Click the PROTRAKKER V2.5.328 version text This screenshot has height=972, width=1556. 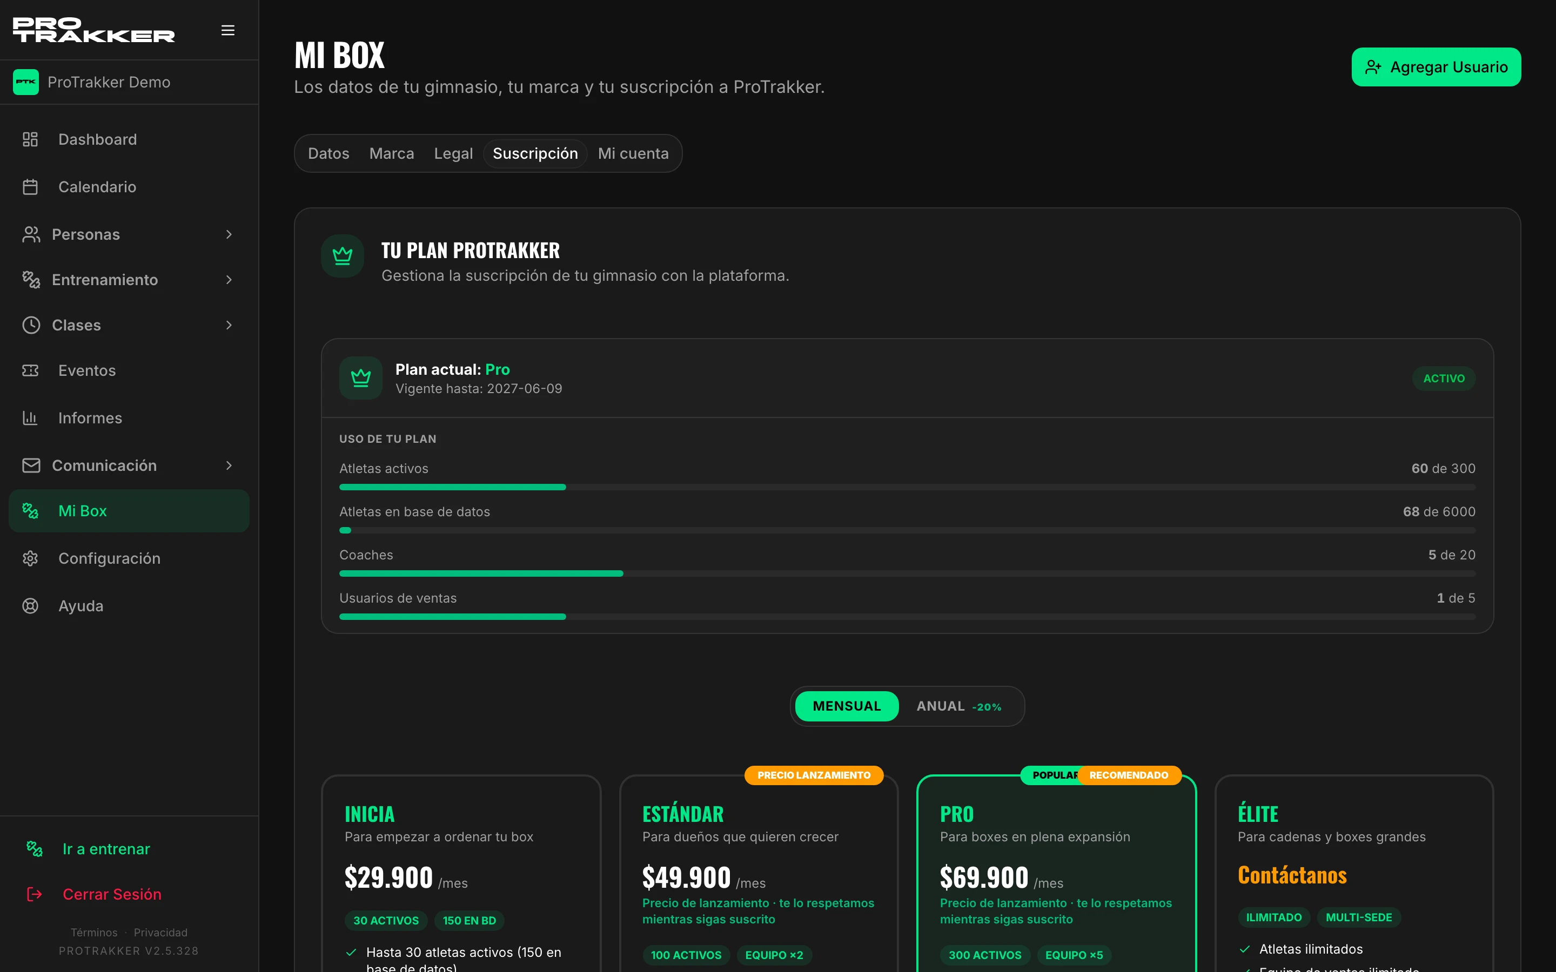pyautogui.click(x=129, y=951)
